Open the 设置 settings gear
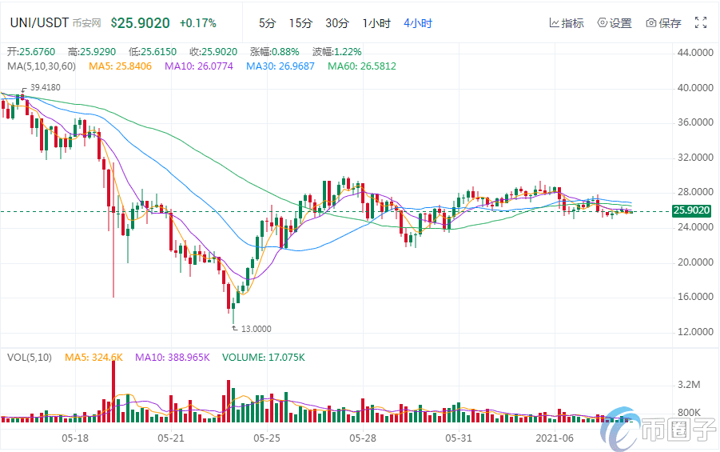 tap(615, 23)
